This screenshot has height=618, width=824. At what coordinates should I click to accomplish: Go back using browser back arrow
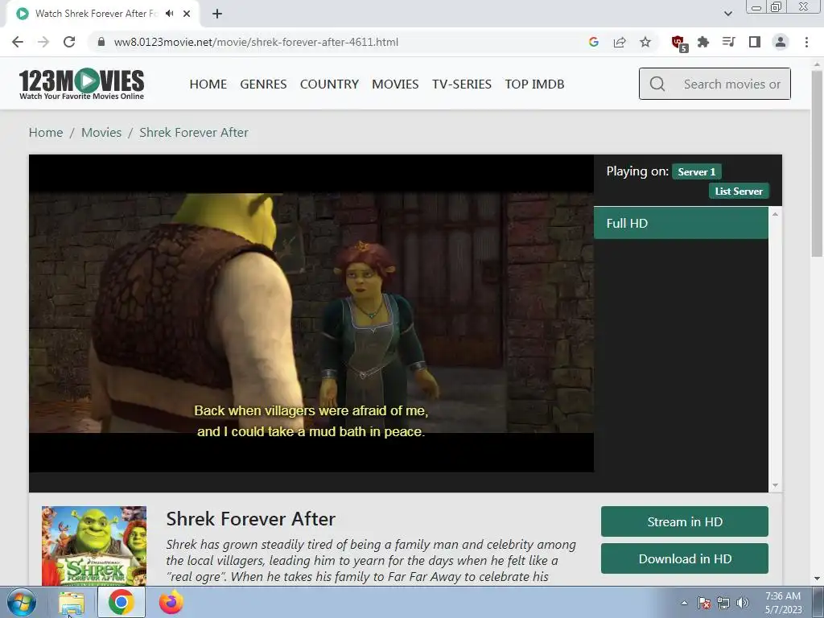coord(18,42)
